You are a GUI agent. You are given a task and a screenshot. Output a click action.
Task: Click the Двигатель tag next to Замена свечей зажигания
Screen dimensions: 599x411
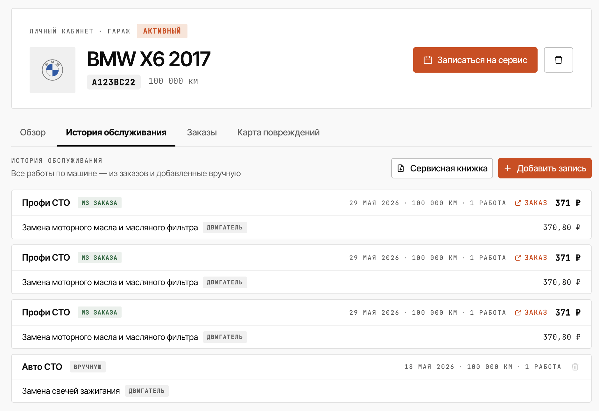click(x=147, y=391)
